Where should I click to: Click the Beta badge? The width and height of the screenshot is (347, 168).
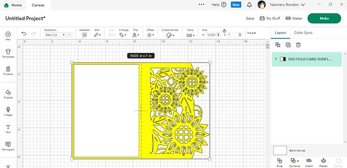pos(236,5)
